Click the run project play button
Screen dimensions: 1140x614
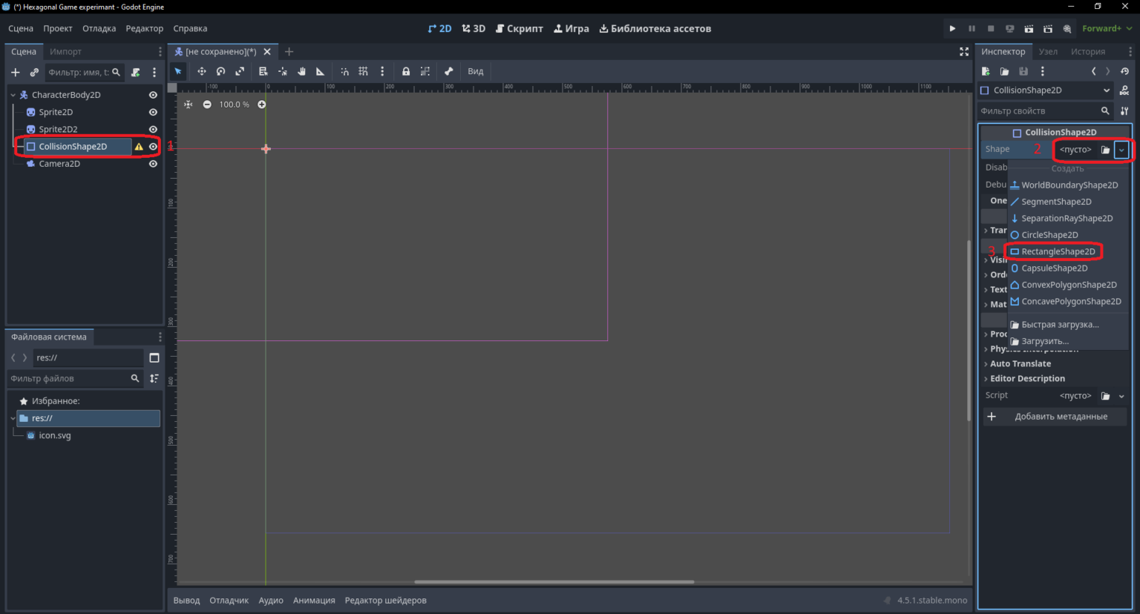(x=952, y=28)
